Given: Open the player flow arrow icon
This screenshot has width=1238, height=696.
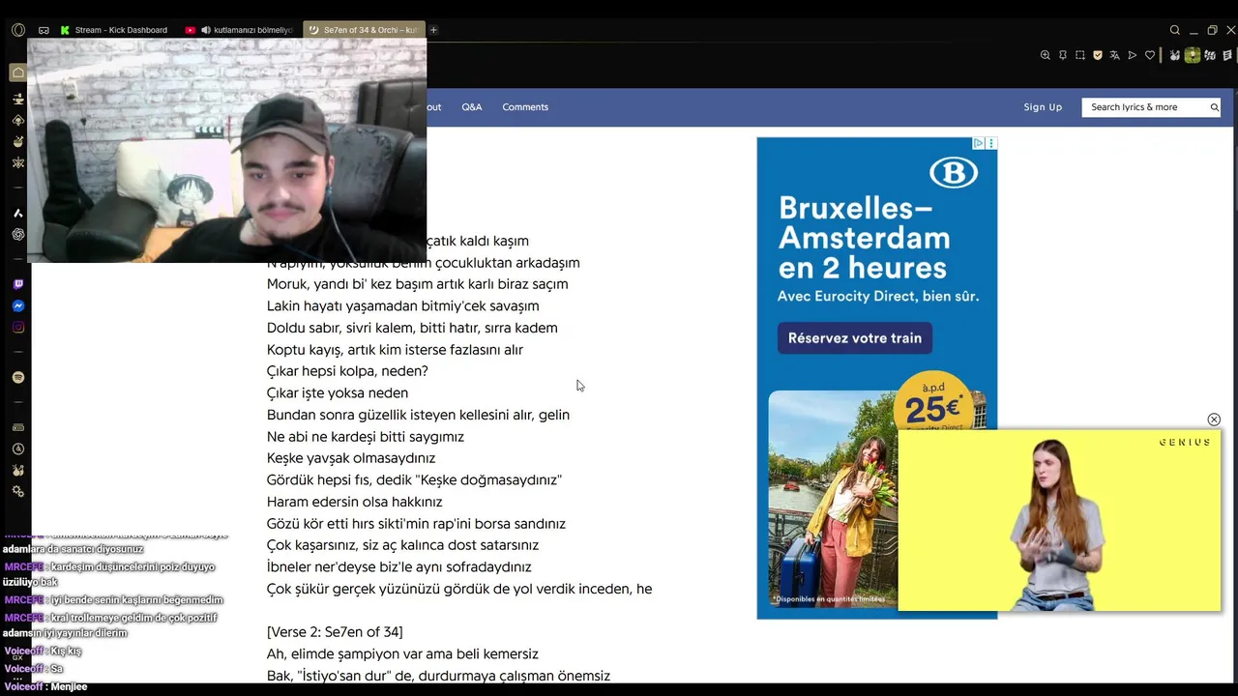Looking at the screenshot, I should click(1133, 55).
